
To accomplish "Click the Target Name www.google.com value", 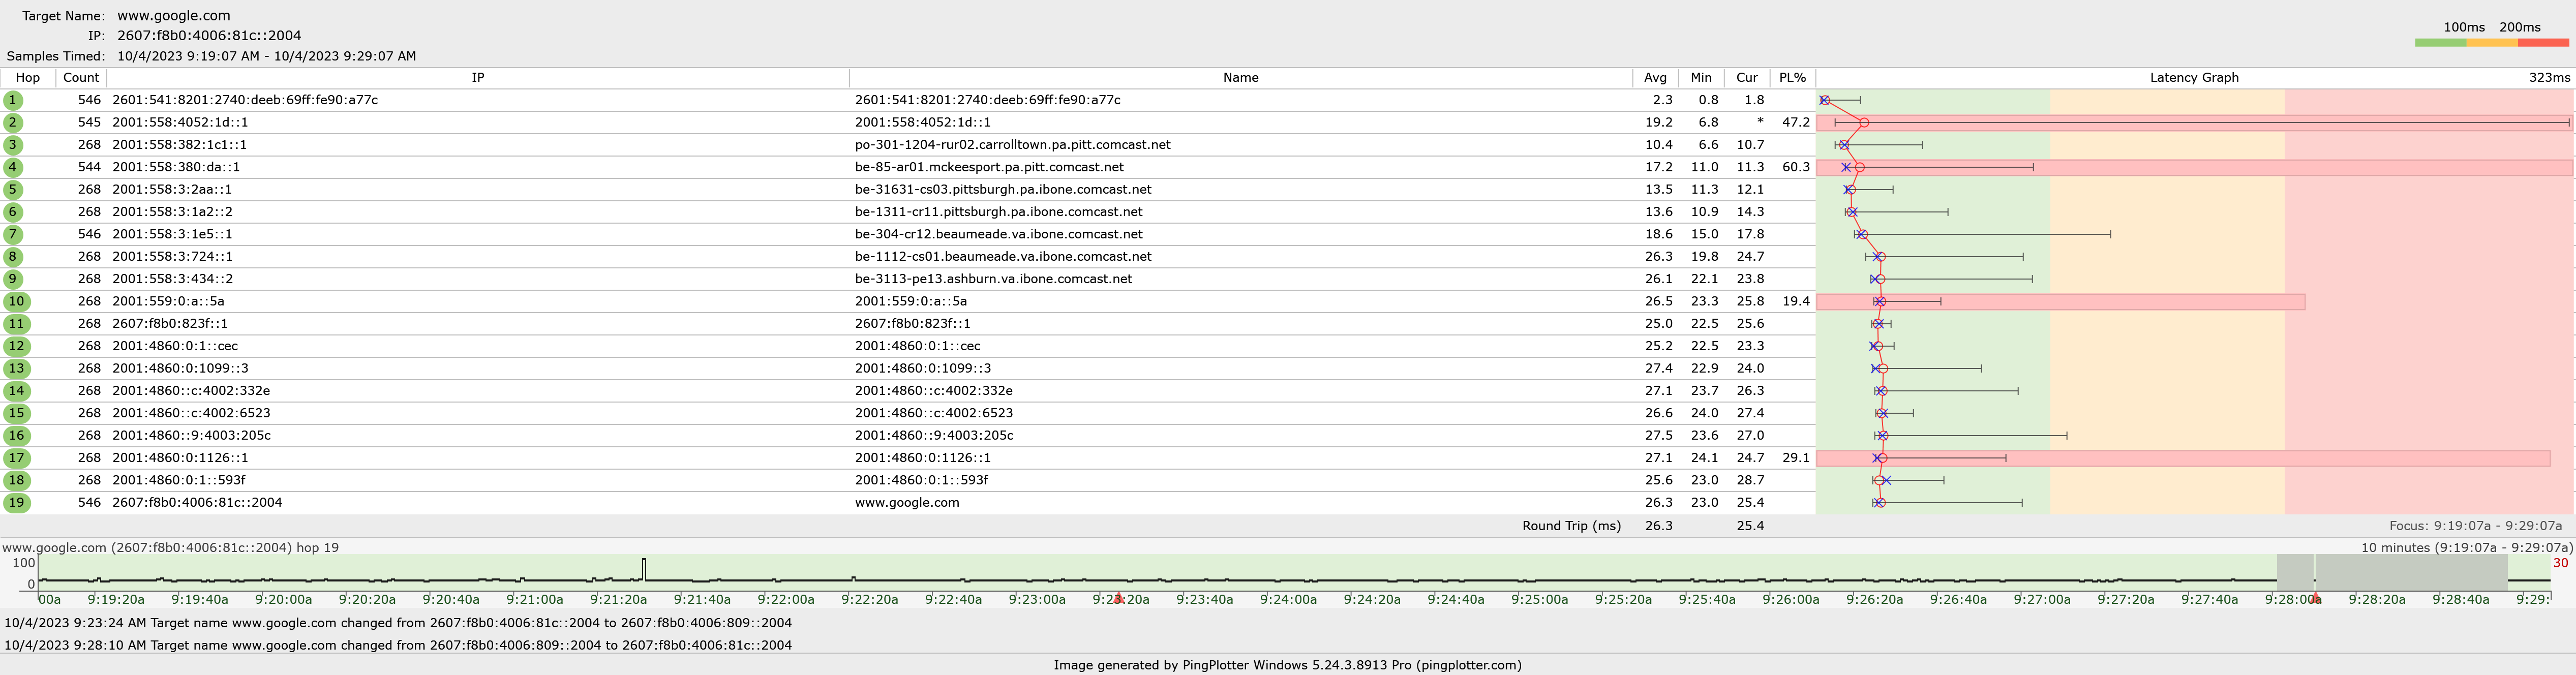I will click(174, 16).
